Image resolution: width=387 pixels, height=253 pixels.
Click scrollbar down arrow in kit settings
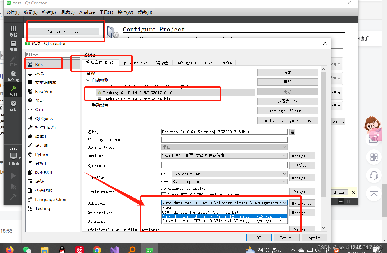tap(323, 228)
